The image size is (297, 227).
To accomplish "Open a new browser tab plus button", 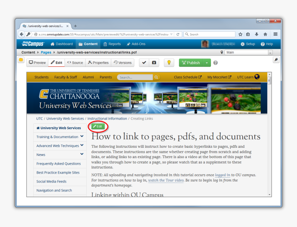I will [x=75, y=26].
